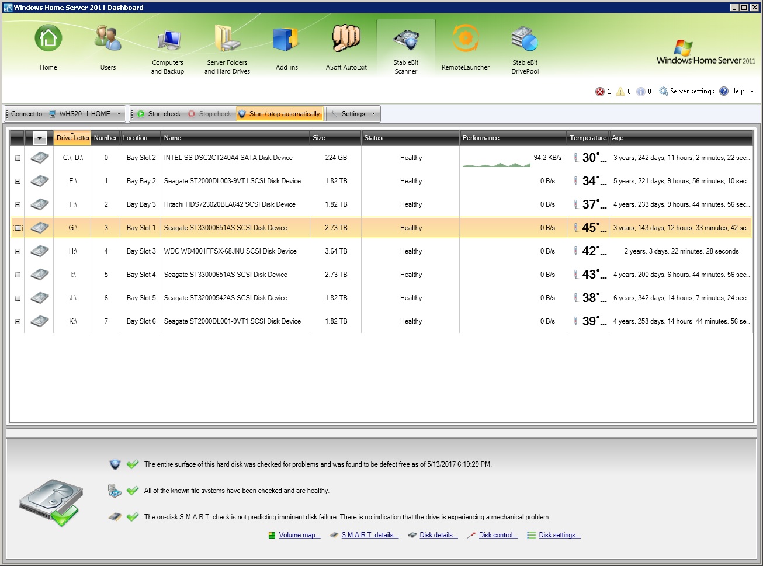Screen dimensions: 763x566
Task: Click the ASoft AutoExit fist icon
Action: [346, 40]
